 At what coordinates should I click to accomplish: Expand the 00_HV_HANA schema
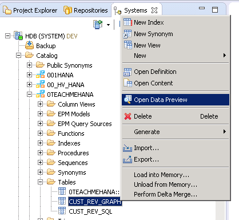tap(29, 85)
